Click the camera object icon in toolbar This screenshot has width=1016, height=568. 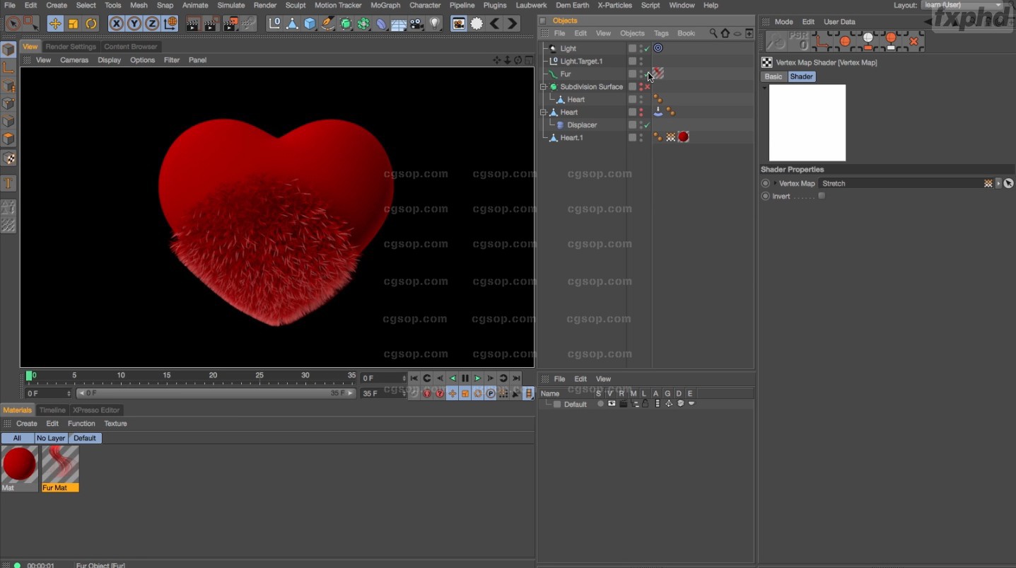(x=416, y=23)
